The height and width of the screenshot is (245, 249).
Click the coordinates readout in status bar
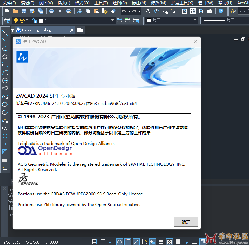(x=31, y=242)
